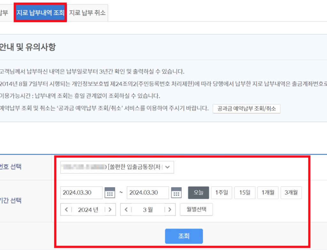
Task: Go to the next month April
Action: point(169,210)
